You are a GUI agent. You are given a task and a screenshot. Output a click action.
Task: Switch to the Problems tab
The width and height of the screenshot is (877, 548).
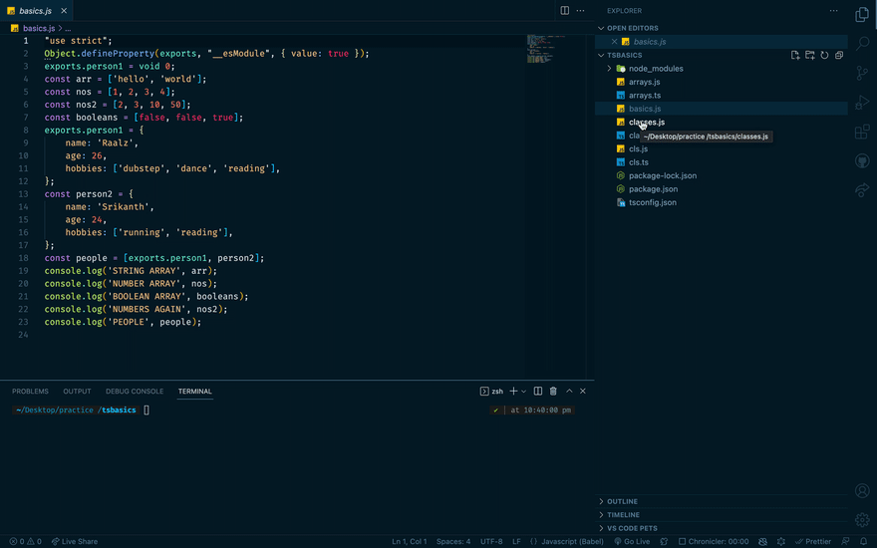[x=30, y=391]
